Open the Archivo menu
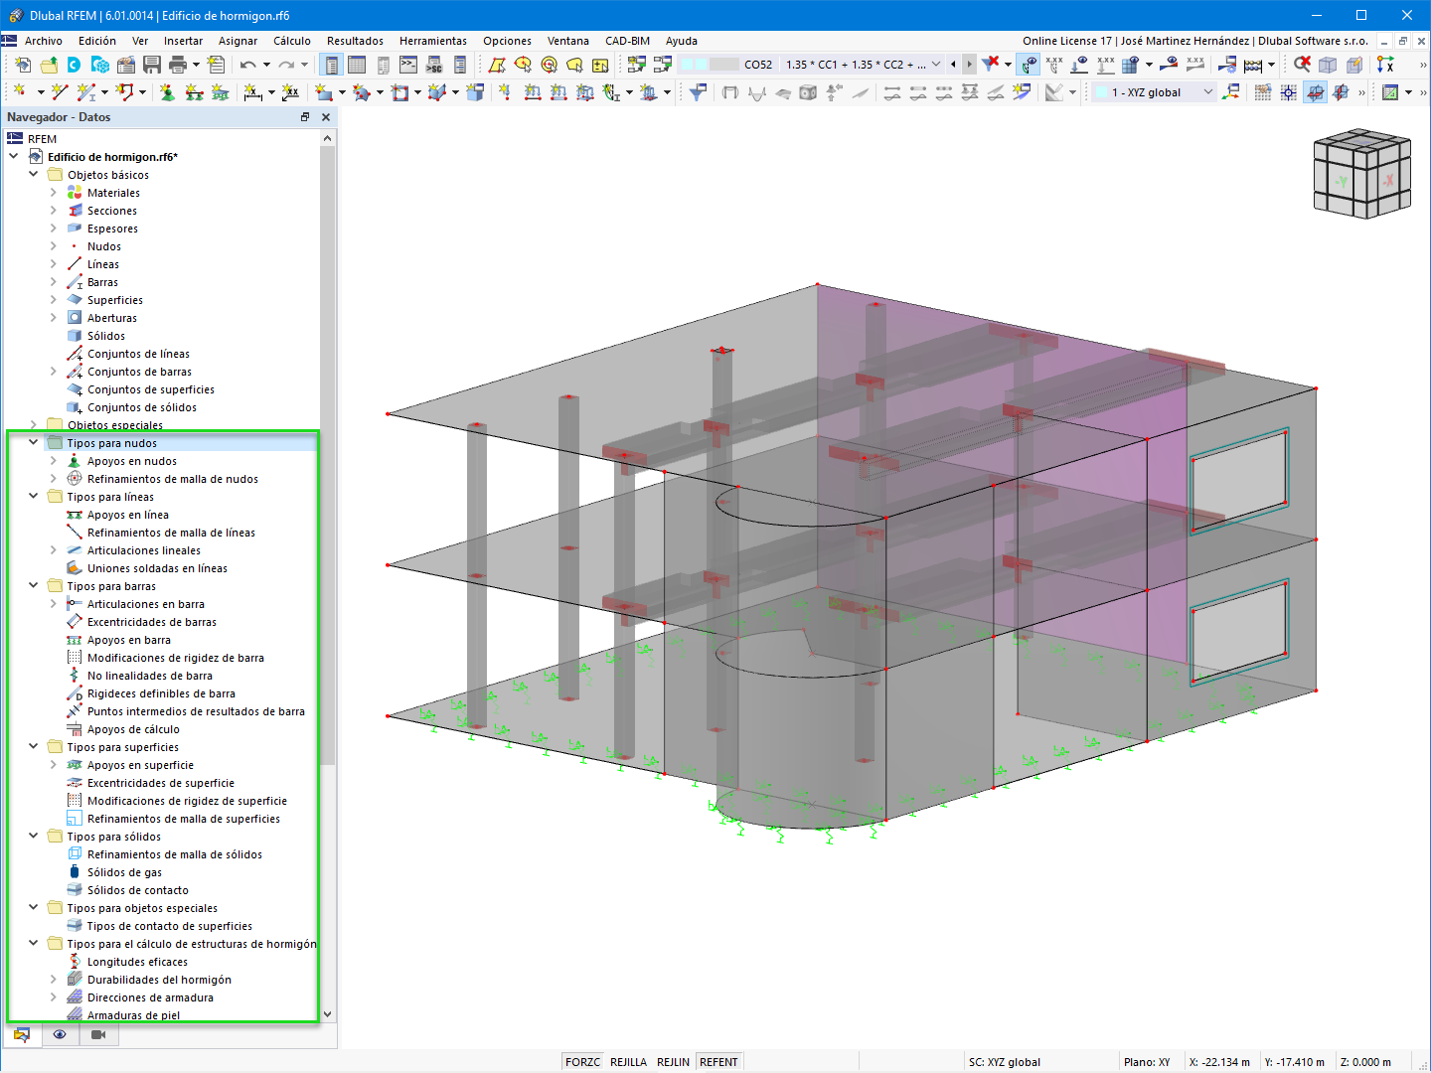 click(x=44, y=41)
